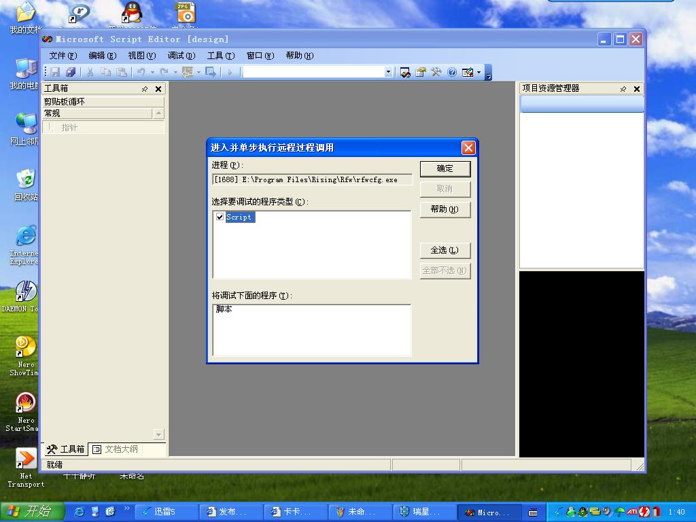Open the Project Explorer toolbar icon
This screenshot has width=696, height=522.
[405, 72]
